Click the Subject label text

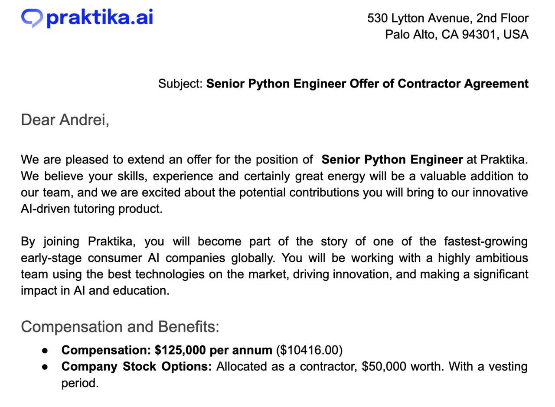(x=180, y=84)
